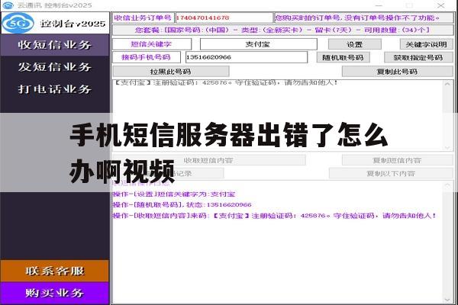This screenshot has height=305, width=458.
Task: Click the order number input field
Action: click(x=224, y=18)
